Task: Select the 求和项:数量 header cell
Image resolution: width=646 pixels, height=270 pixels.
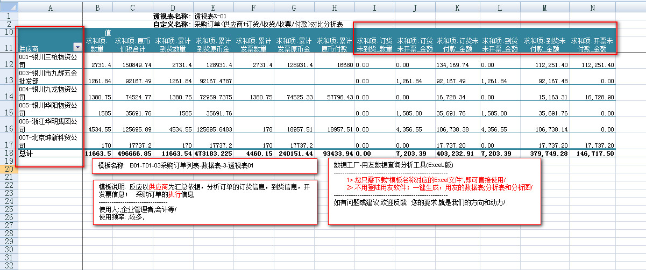Action: (x=98, y=45)
